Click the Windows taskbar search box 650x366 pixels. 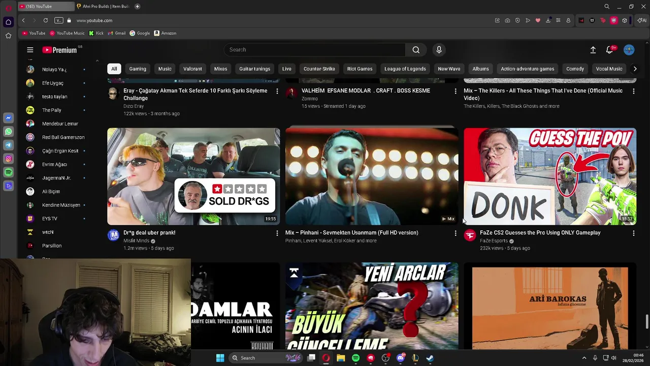coord(267,358)
